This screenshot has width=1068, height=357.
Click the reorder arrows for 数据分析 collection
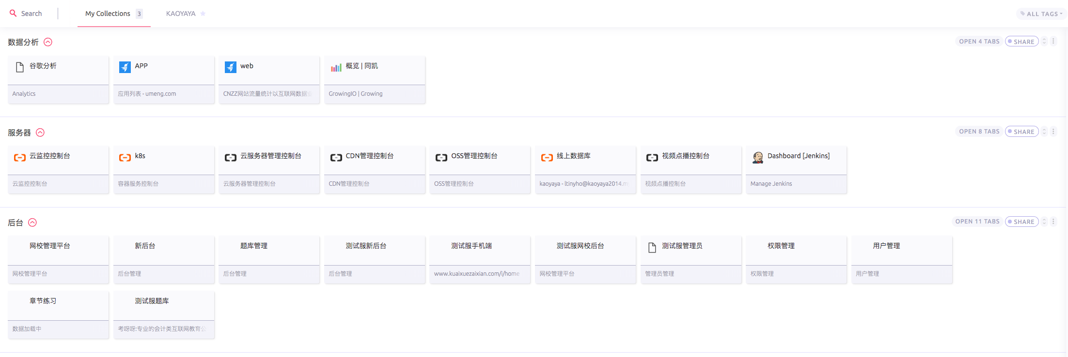click(1045, 42)
